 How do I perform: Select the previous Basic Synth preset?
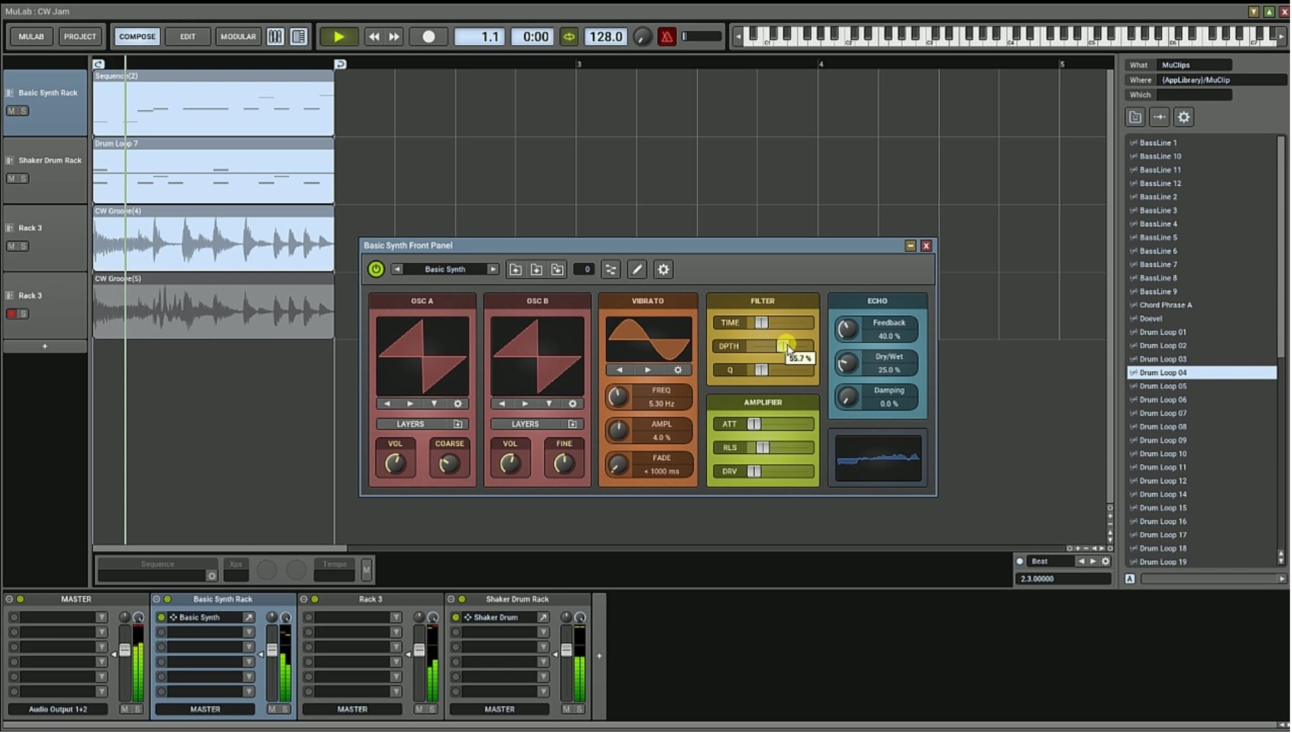pos(398,269)
